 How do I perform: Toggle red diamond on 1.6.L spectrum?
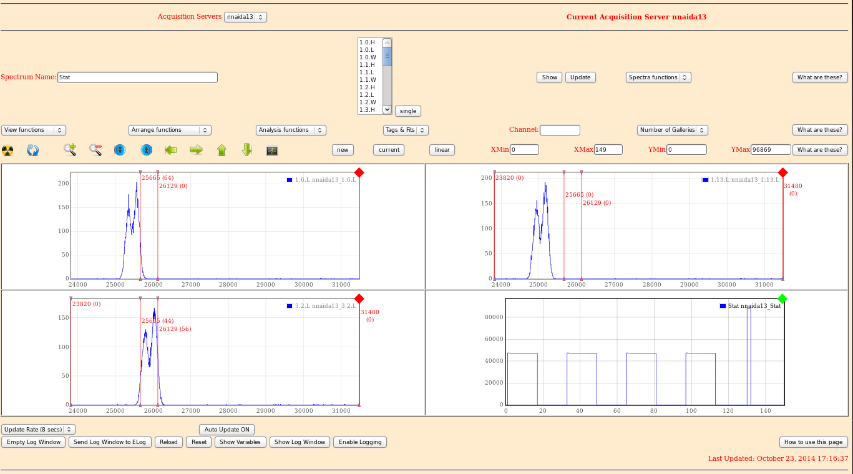(x=359, y=173)
